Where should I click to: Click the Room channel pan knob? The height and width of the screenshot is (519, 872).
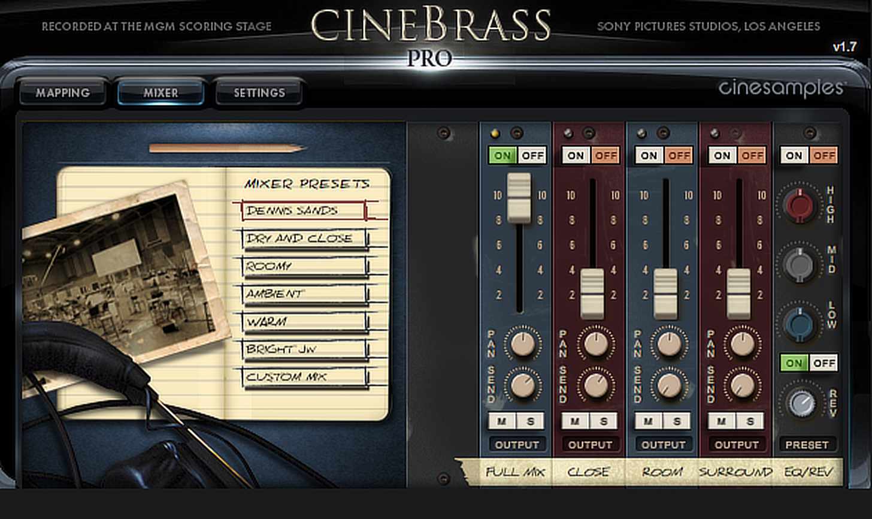pos(669,344)
